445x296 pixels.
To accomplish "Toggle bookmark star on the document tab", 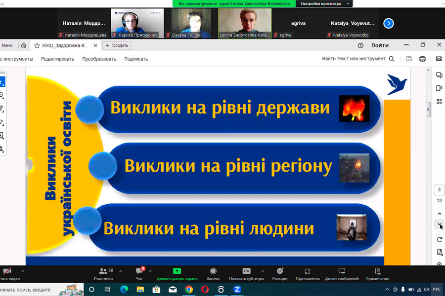I will 37,45.
